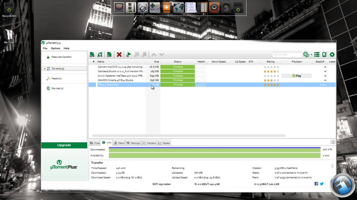Select Featured Content in the sidebar
The height and width of the screenshot is (200, 357).
pos(61,57)
